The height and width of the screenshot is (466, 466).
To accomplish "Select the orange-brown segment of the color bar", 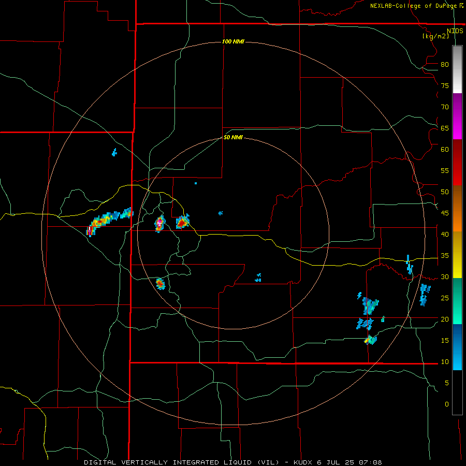I will [x=457, y=208].
